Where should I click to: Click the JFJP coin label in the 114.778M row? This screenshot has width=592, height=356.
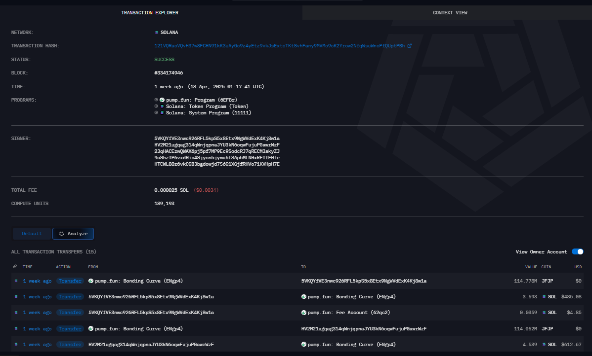click(547, 281)
